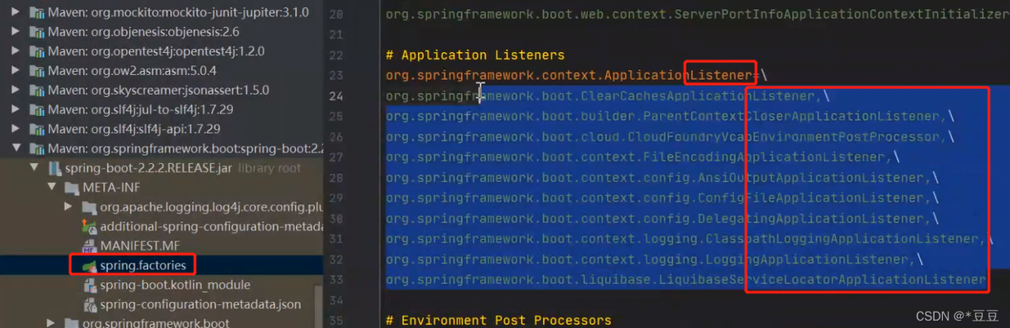Click the MANIFEST.MF file icon
The height and width of the screenshot is (328, 1010).
[x=89, y=246]
